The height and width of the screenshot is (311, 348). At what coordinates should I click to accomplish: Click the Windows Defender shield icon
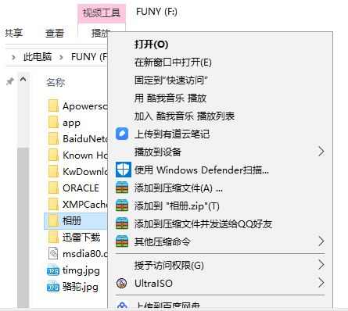click(123, 170)
